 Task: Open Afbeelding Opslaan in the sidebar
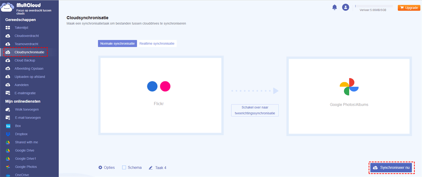[29, 69]
